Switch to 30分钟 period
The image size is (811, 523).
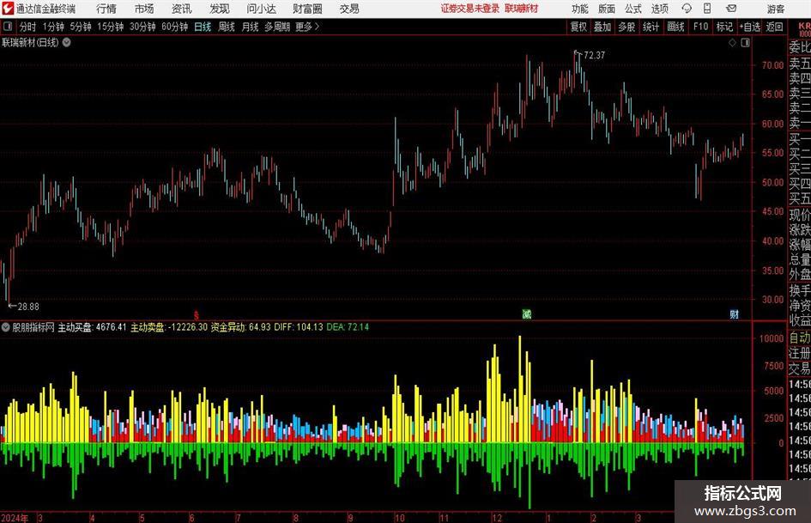pyautogui.click(x=142, y=27)
